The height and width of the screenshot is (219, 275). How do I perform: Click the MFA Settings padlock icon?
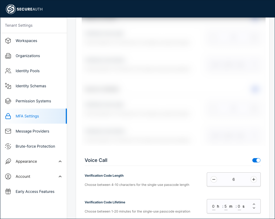(8, 116)
